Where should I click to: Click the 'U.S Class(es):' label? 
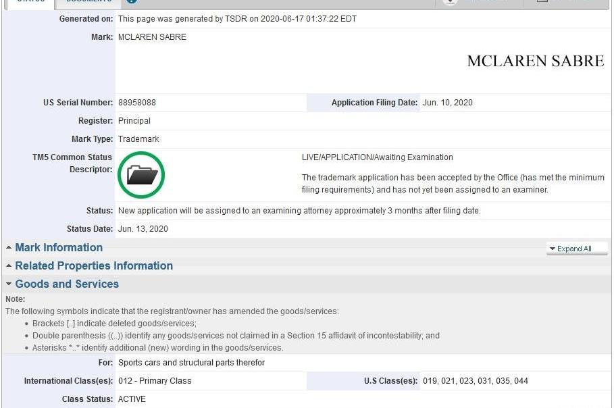tap(391, 380)
